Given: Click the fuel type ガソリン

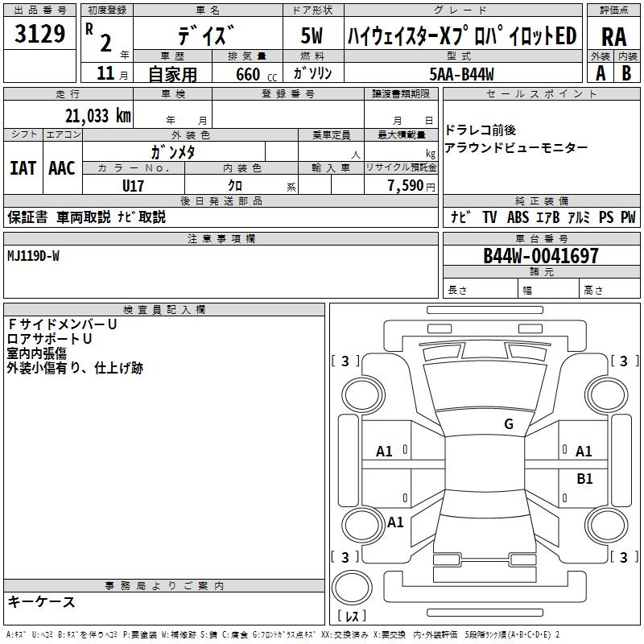Looking at the screenshot, I should pos(312,73).
